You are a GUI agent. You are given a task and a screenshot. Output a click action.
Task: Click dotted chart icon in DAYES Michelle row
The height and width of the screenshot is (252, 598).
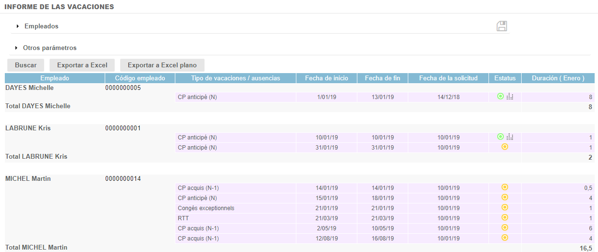tap(510, 97)
